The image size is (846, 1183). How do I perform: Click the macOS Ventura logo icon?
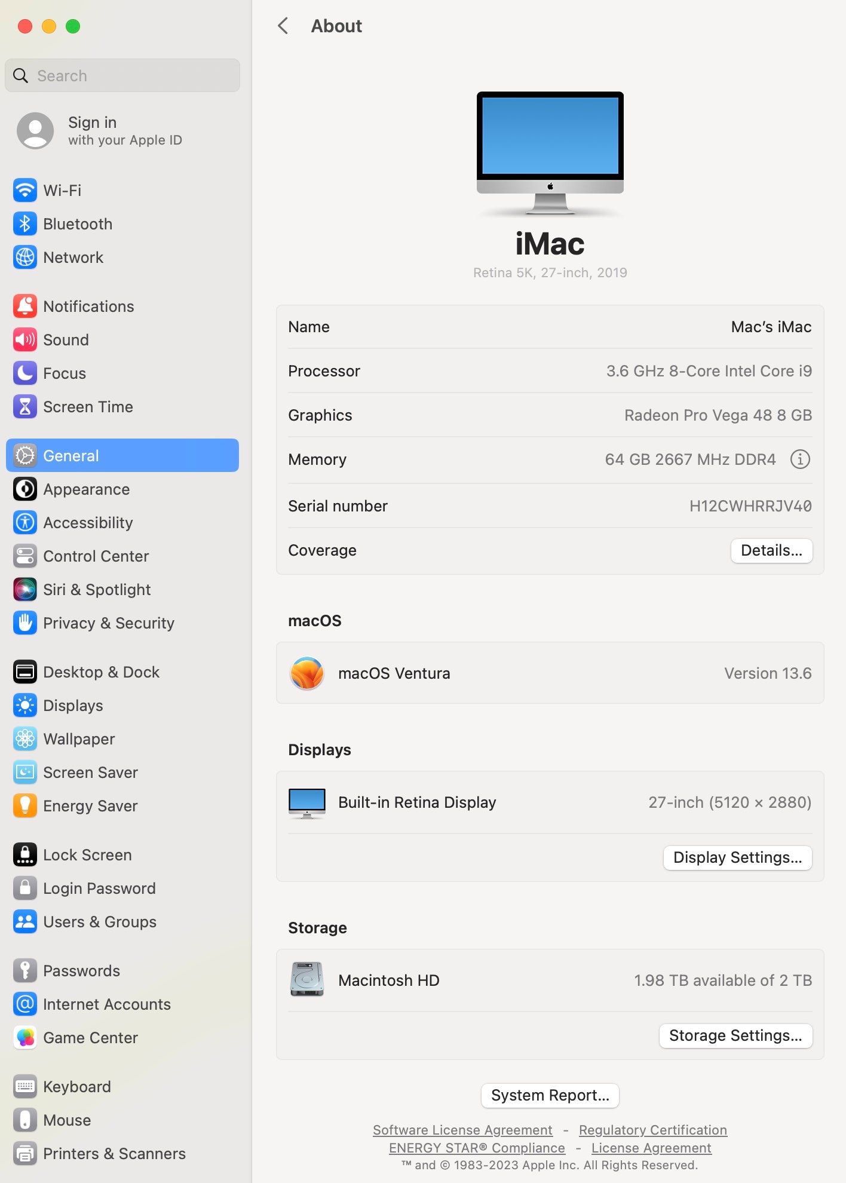click(x=307, y=673)
